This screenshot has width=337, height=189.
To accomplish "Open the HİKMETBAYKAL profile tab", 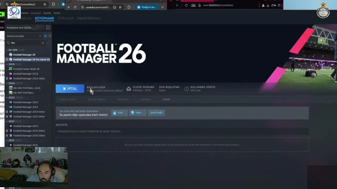I will (89, 18).
